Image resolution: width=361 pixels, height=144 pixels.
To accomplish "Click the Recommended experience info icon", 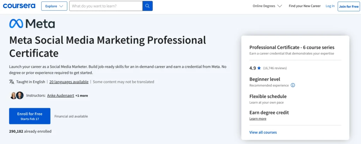I will pos(293,85).
